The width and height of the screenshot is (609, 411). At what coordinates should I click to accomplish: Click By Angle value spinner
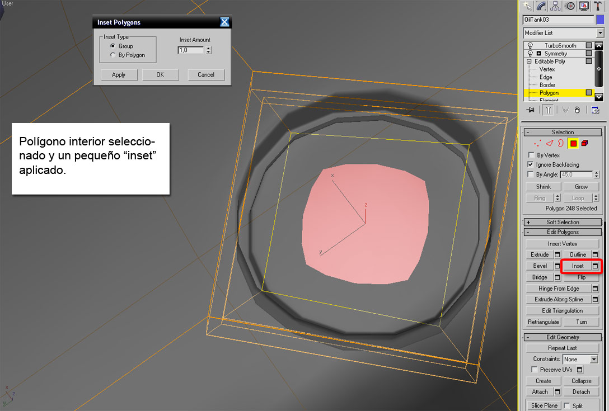[597, 174]
